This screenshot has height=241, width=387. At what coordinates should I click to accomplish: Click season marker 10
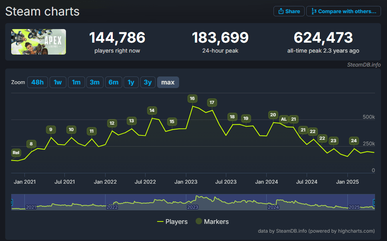click(71, 129)
